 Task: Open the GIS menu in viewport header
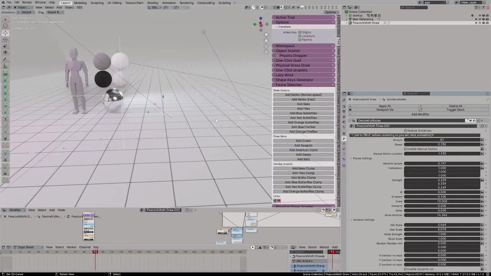(x=79, y=7)
